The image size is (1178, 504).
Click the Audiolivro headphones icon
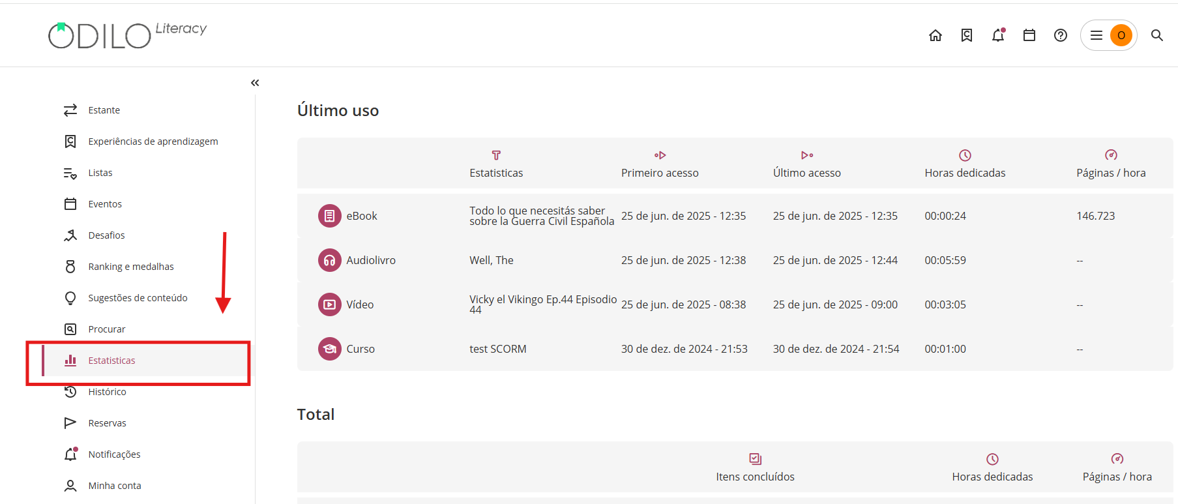(x=330, y=260)
